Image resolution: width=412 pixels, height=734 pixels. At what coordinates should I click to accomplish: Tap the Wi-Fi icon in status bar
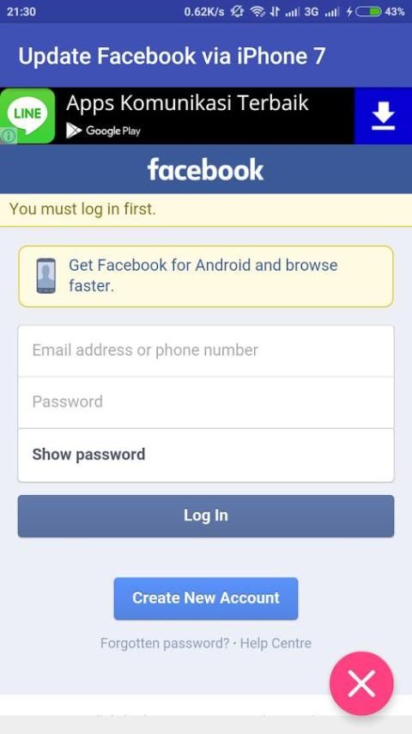(257, 12)
